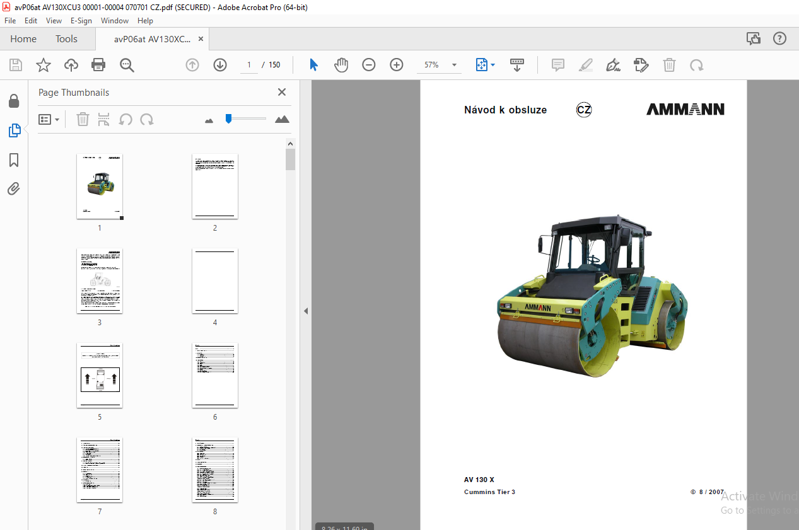Click the fit page scrolling icon
799x530 pixels.
[x=481, y=65]
